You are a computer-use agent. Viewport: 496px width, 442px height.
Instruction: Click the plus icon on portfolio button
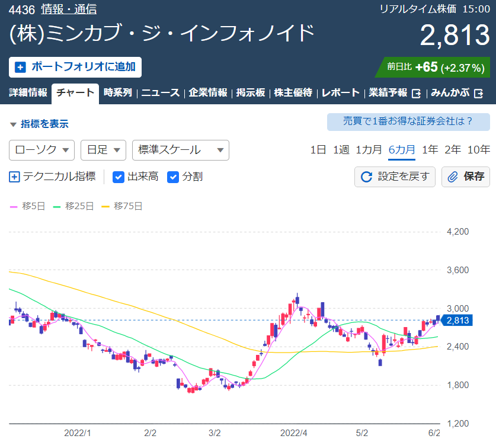(x=20, y=68)
